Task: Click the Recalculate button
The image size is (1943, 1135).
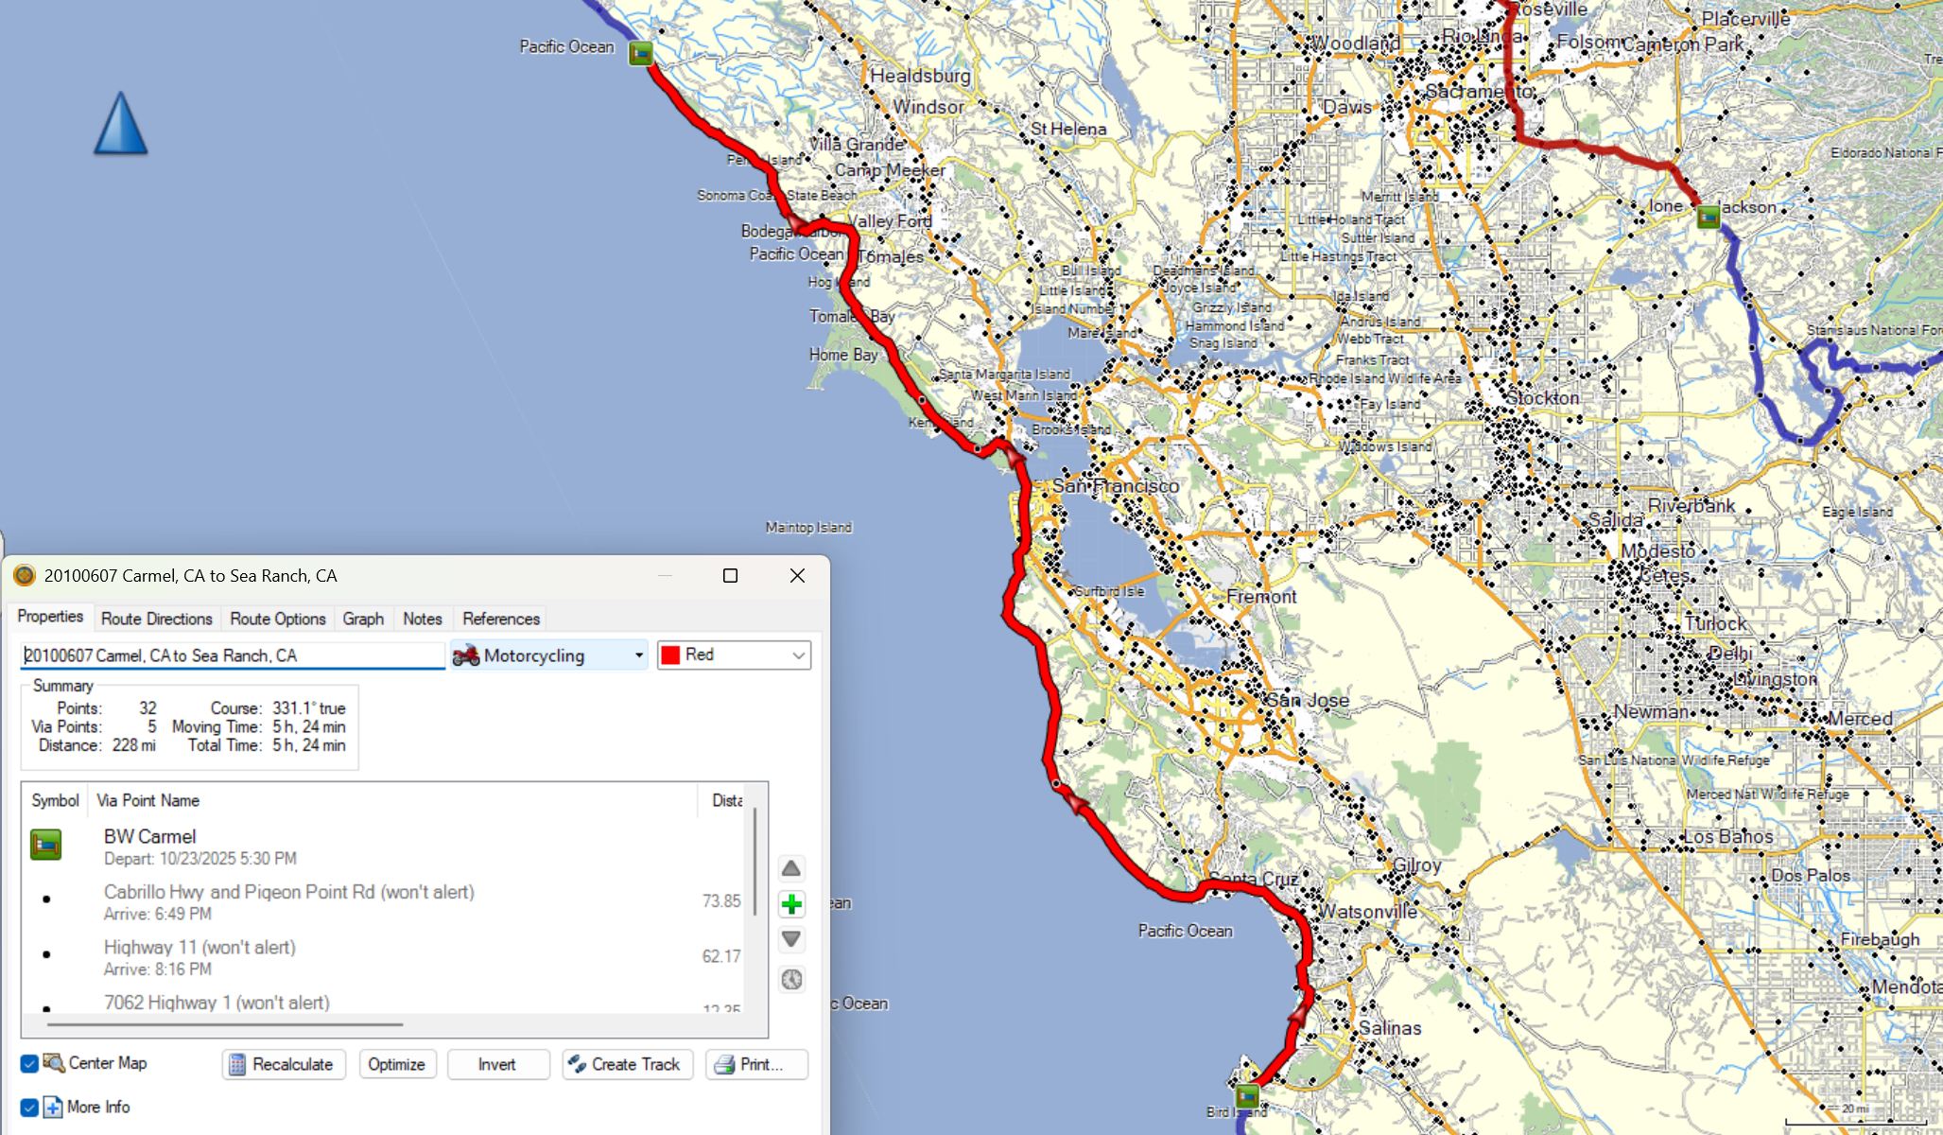Action: pos(283,1064)
